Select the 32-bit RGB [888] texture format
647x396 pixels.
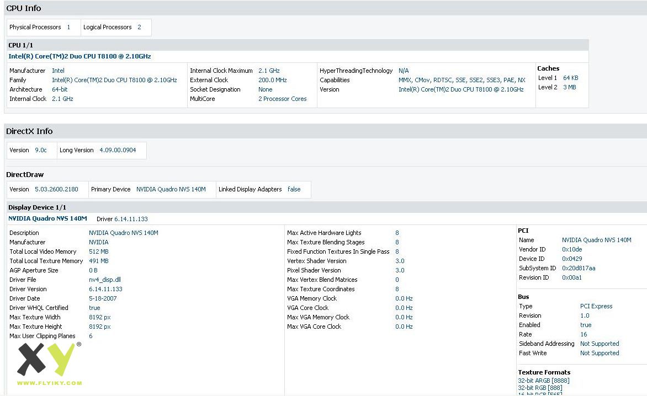540,388
